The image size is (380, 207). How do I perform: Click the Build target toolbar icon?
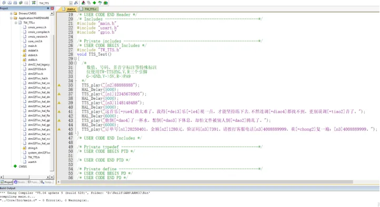9,3
